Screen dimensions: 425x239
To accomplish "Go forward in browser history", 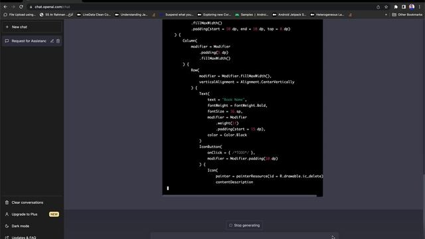I will (13, 7).
